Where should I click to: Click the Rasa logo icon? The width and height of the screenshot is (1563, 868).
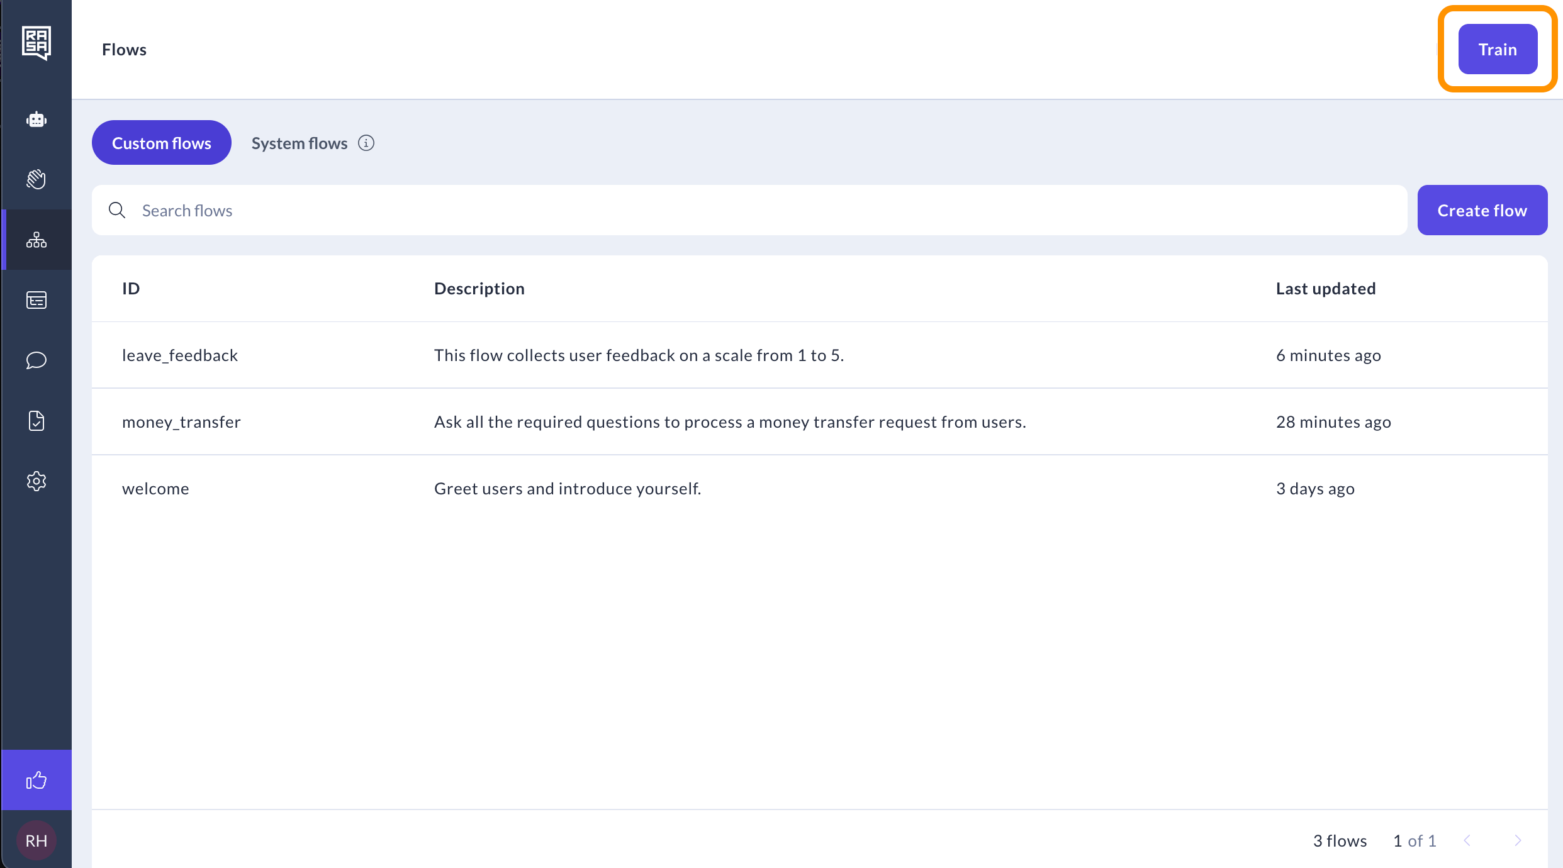pos(36,43)
